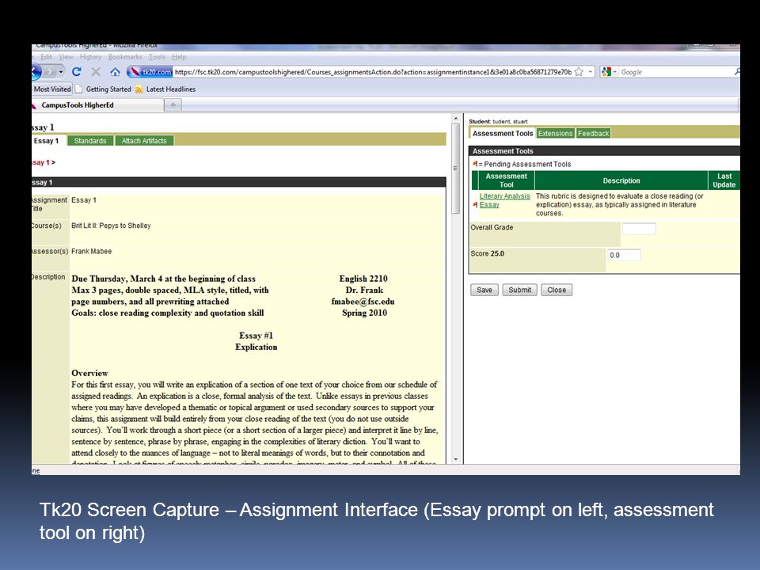Click the Submit button
Image resolution: width=760 pixels, height=570 pixels.
pos(519,290)
